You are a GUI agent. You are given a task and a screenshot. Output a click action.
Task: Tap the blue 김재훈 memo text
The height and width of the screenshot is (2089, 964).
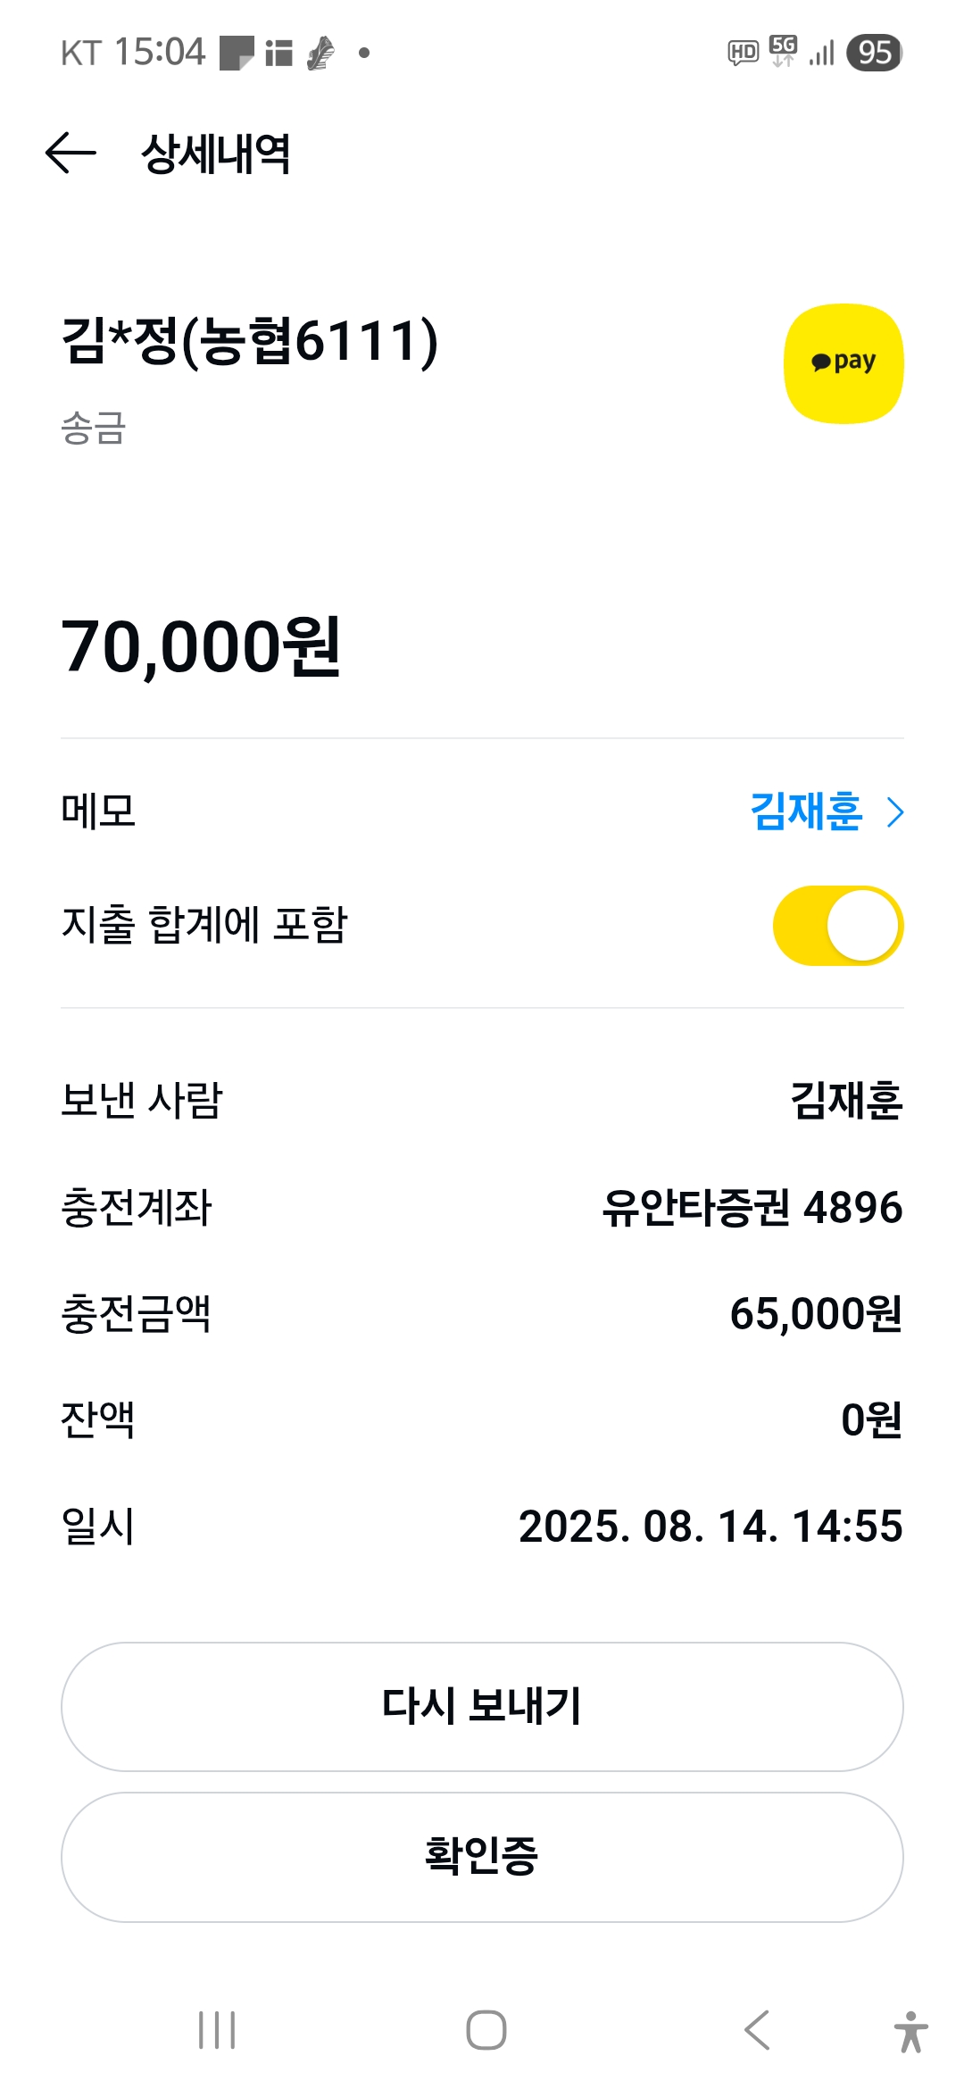tap(806, 811)
